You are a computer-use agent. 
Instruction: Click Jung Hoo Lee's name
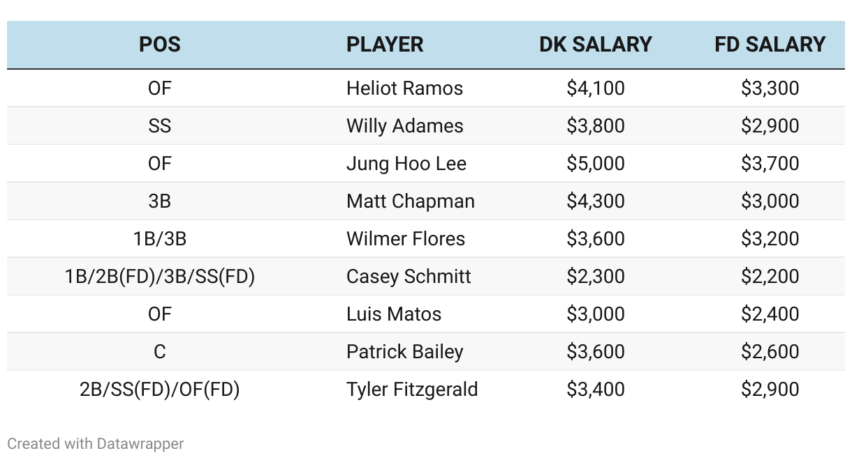tap(406, 164)
